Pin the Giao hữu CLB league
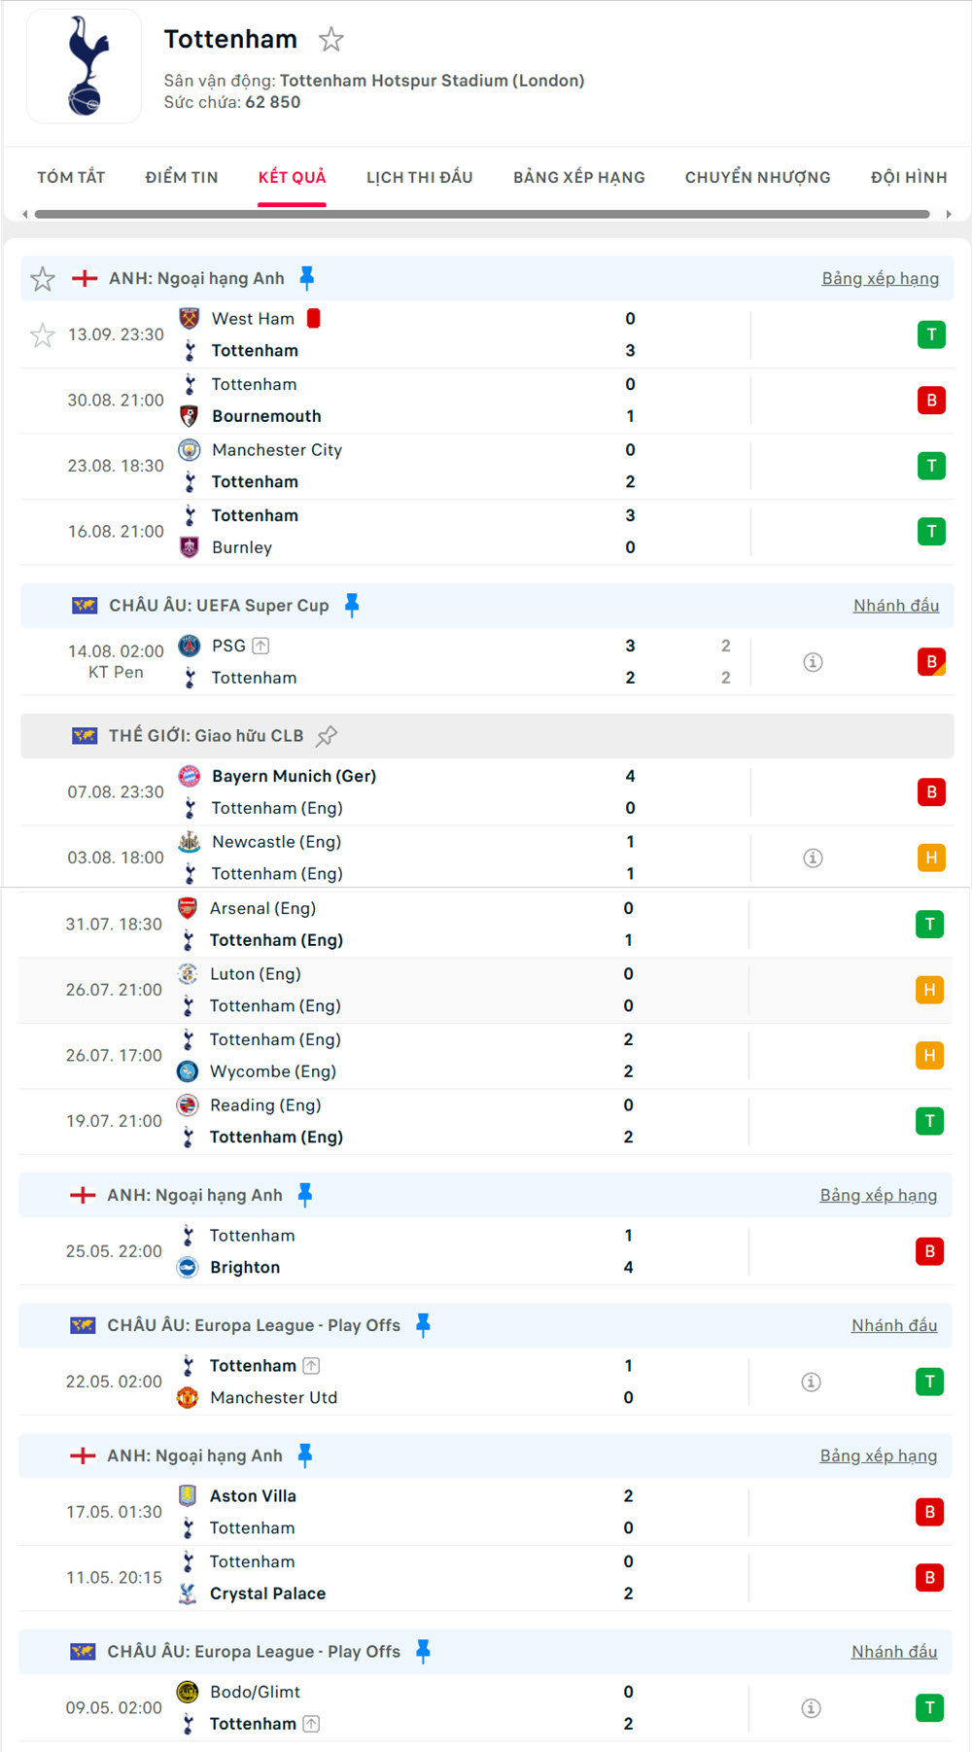The width and height of the screenshot is (972, 1752). [327, 736]
